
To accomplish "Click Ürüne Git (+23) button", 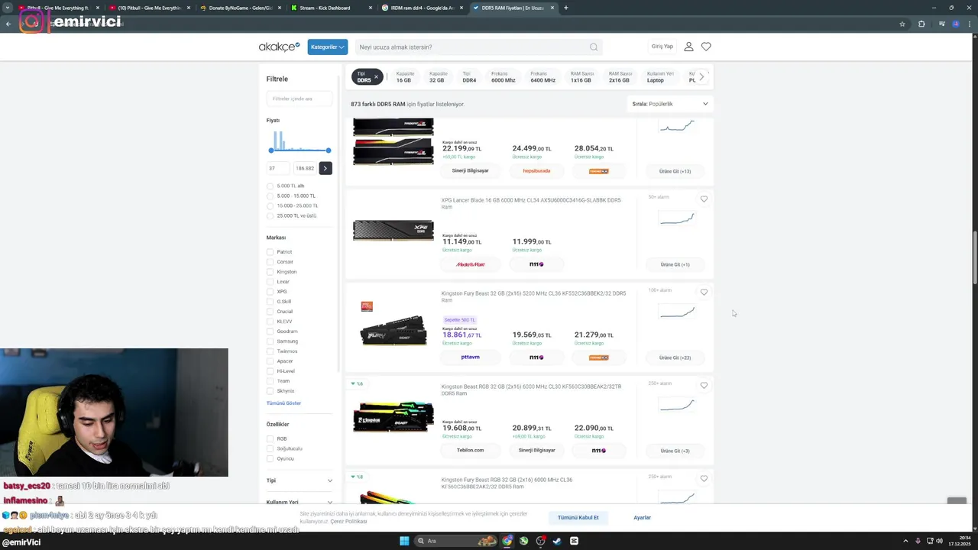I will pyautogui.click(x=675, y=357).
